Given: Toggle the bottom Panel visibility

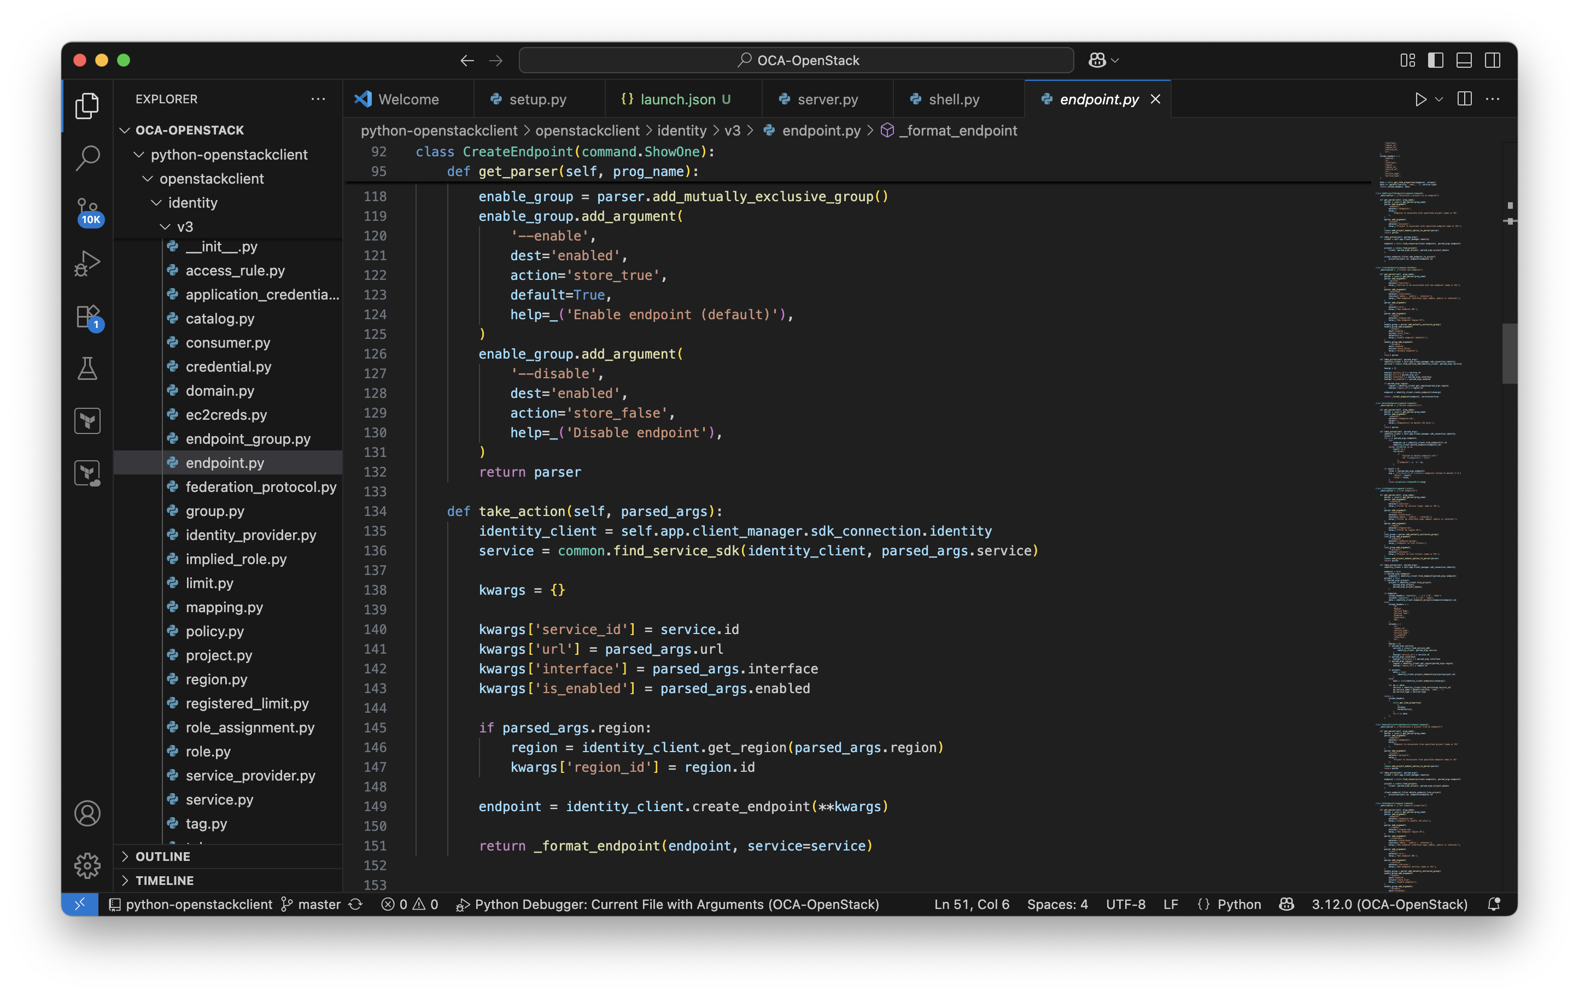Looking at the screenshot, I should pyautogui.click(x=1464, y=60).
